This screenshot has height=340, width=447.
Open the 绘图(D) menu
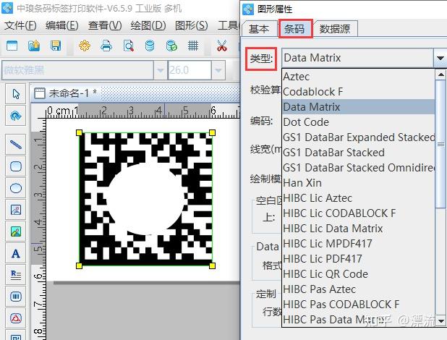(148, 25)
